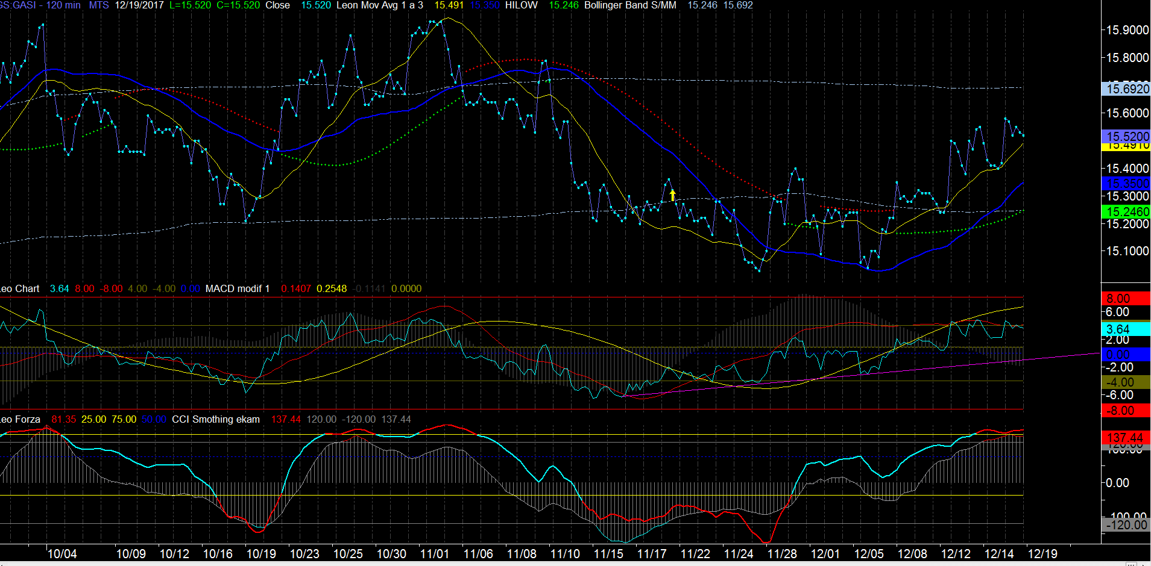Click the 12/19/2017 date in header
The height and width of the screenshot is (566, 1151).
coord(139,5)
